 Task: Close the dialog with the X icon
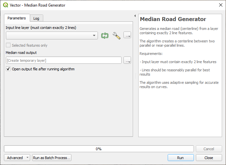[x=220, y=5]
